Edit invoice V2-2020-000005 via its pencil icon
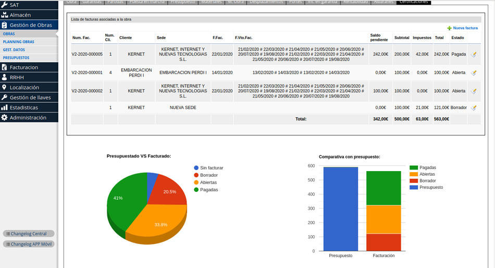Image resolution: width=495 pixels, height=268 pixels. 474,54
